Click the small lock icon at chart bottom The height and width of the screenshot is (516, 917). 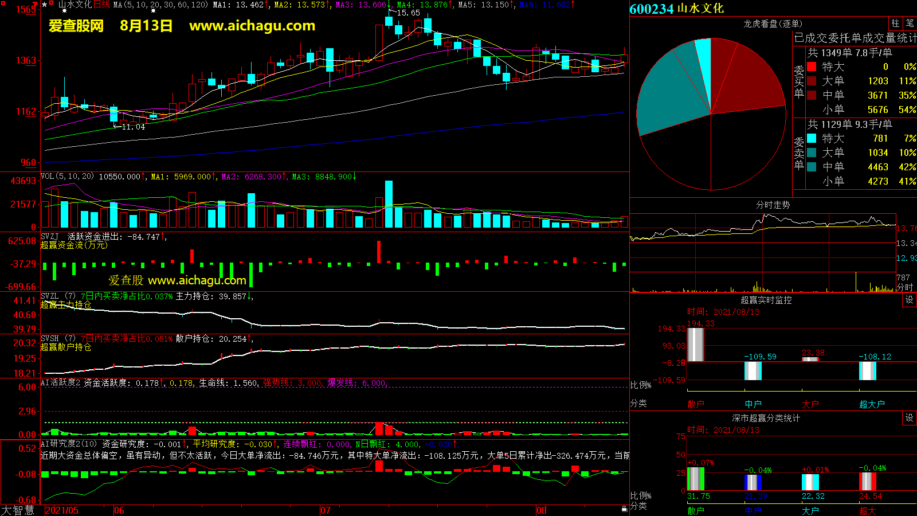624,509
